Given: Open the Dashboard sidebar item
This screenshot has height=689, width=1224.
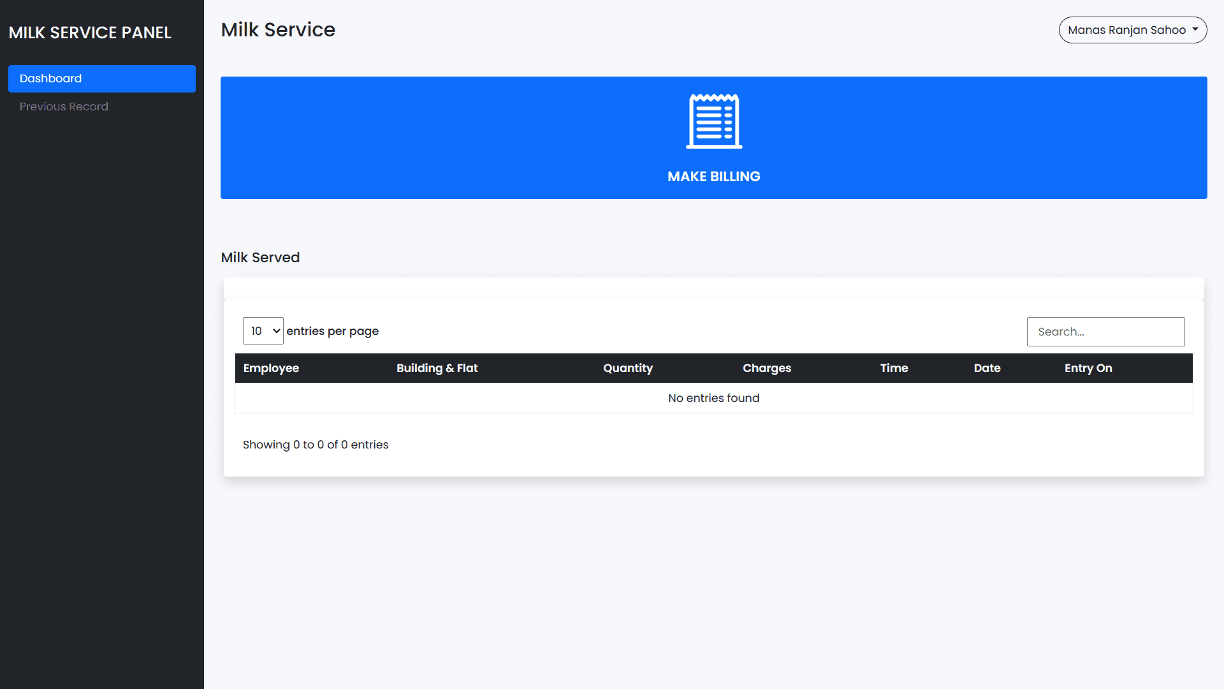Looking at the screenshot, I should tap(101, 78).
